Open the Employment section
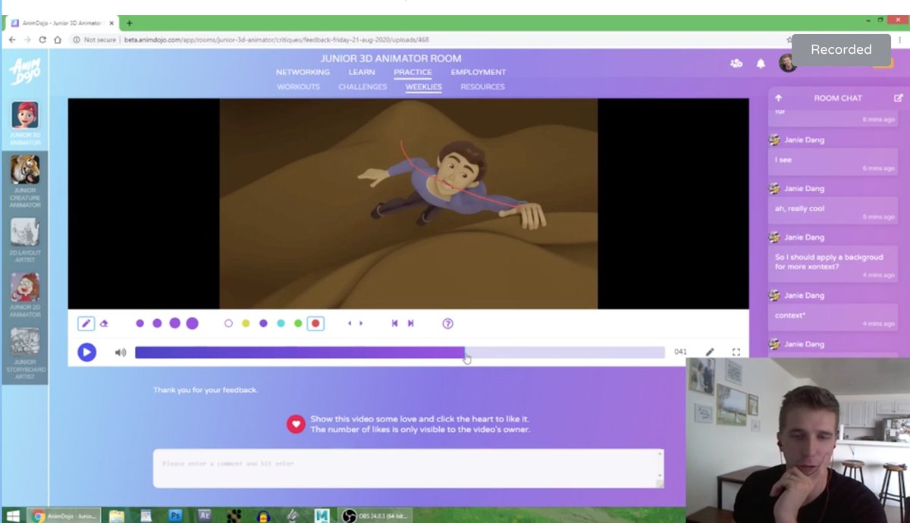 point(478,72)
